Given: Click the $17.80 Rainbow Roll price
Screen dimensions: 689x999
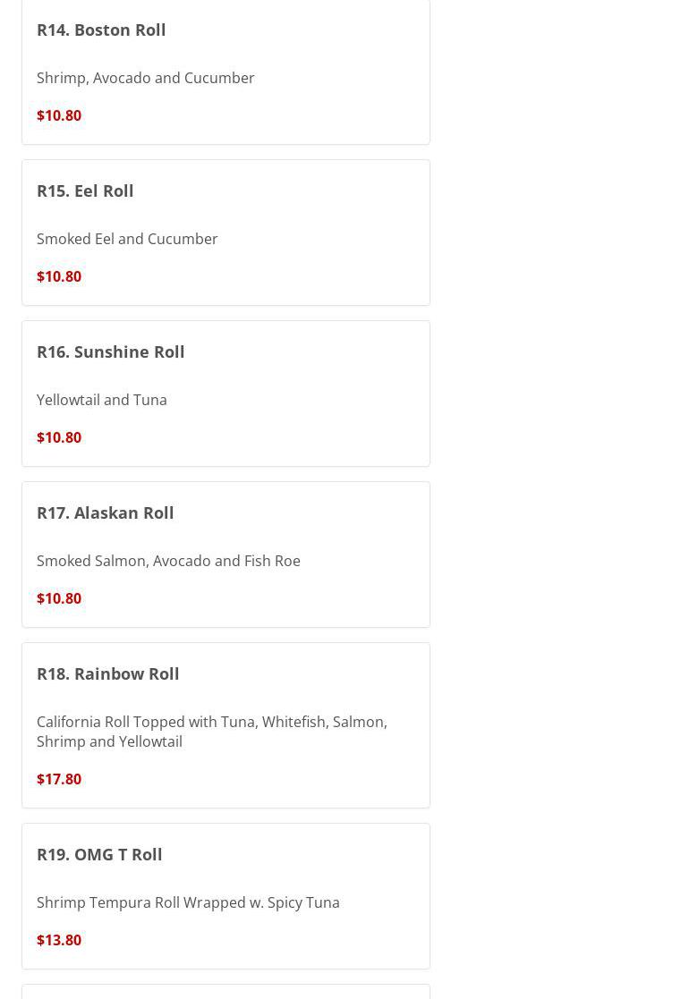Looking at the screenshot, I should pos(59,779).
